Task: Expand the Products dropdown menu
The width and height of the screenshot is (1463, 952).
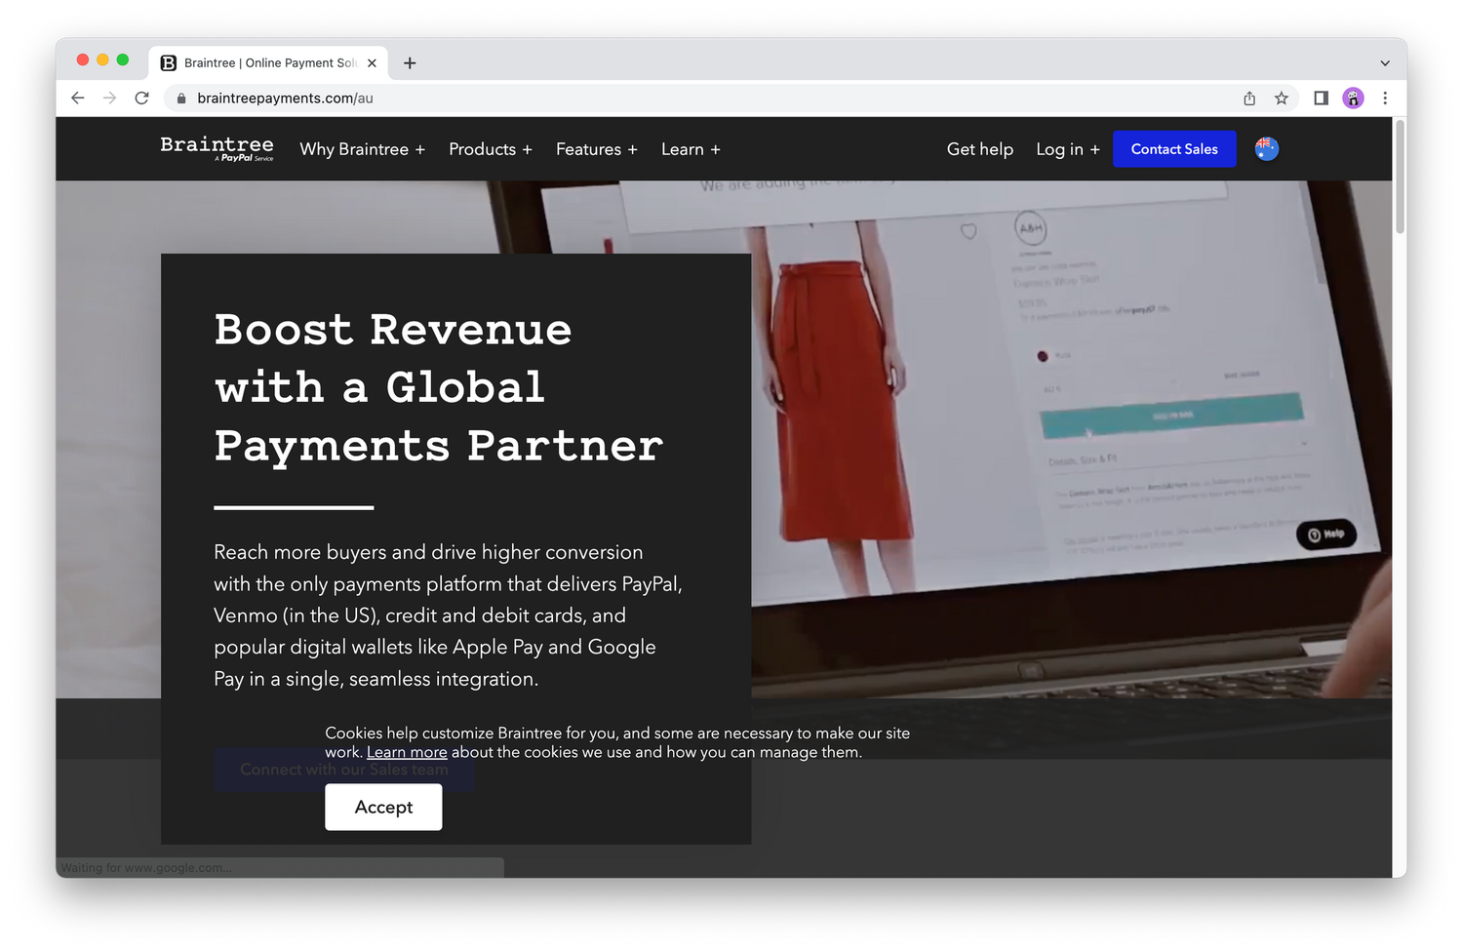Action: point(490,149)
